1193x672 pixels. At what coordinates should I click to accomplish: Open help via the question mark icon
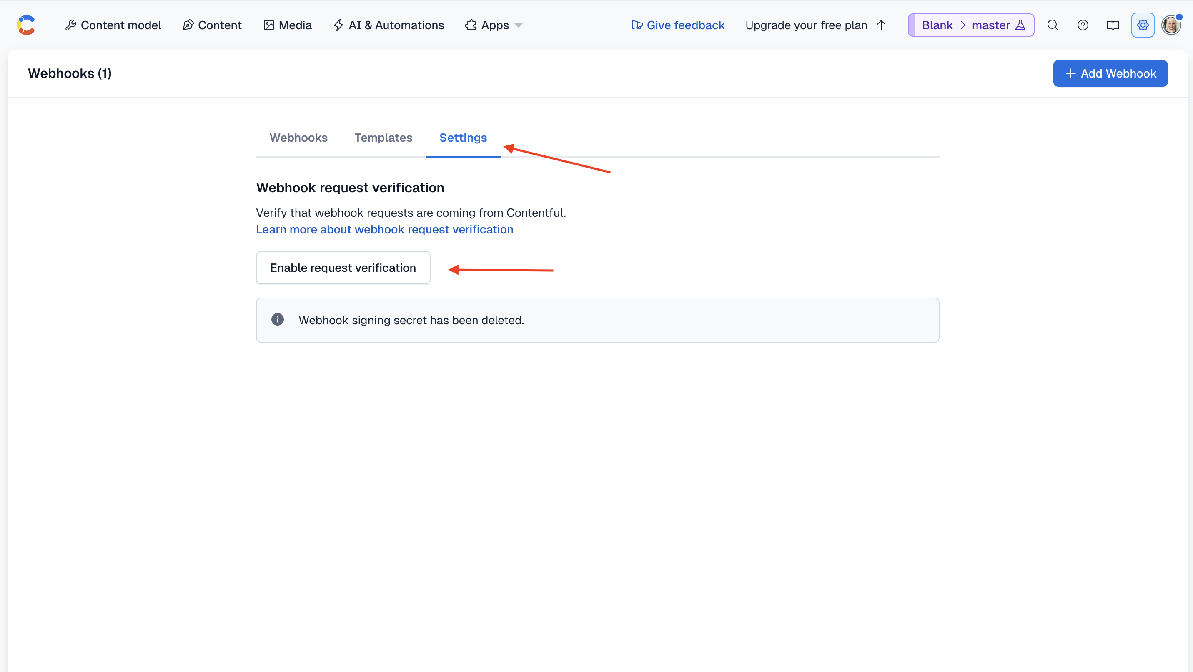point(1083,25)
